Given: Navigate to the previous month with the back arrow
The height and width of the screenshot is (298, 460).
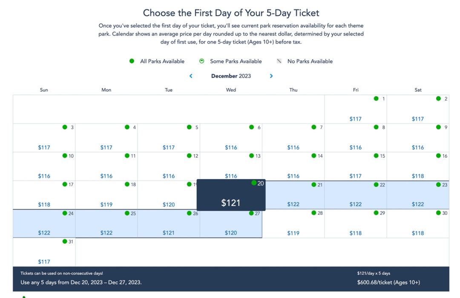Looking at the screenshot, I should click(x=191, y=76).
